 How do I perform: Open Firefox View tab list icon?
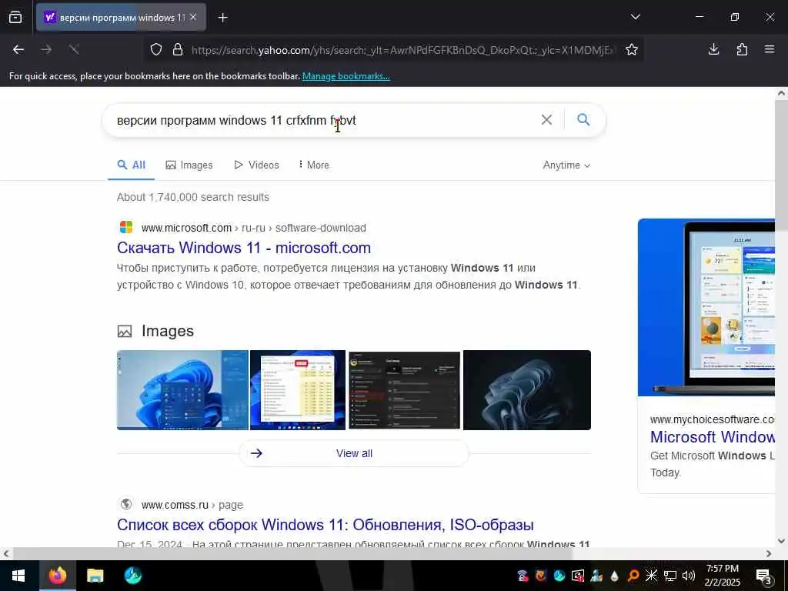[x=15, y=18]
